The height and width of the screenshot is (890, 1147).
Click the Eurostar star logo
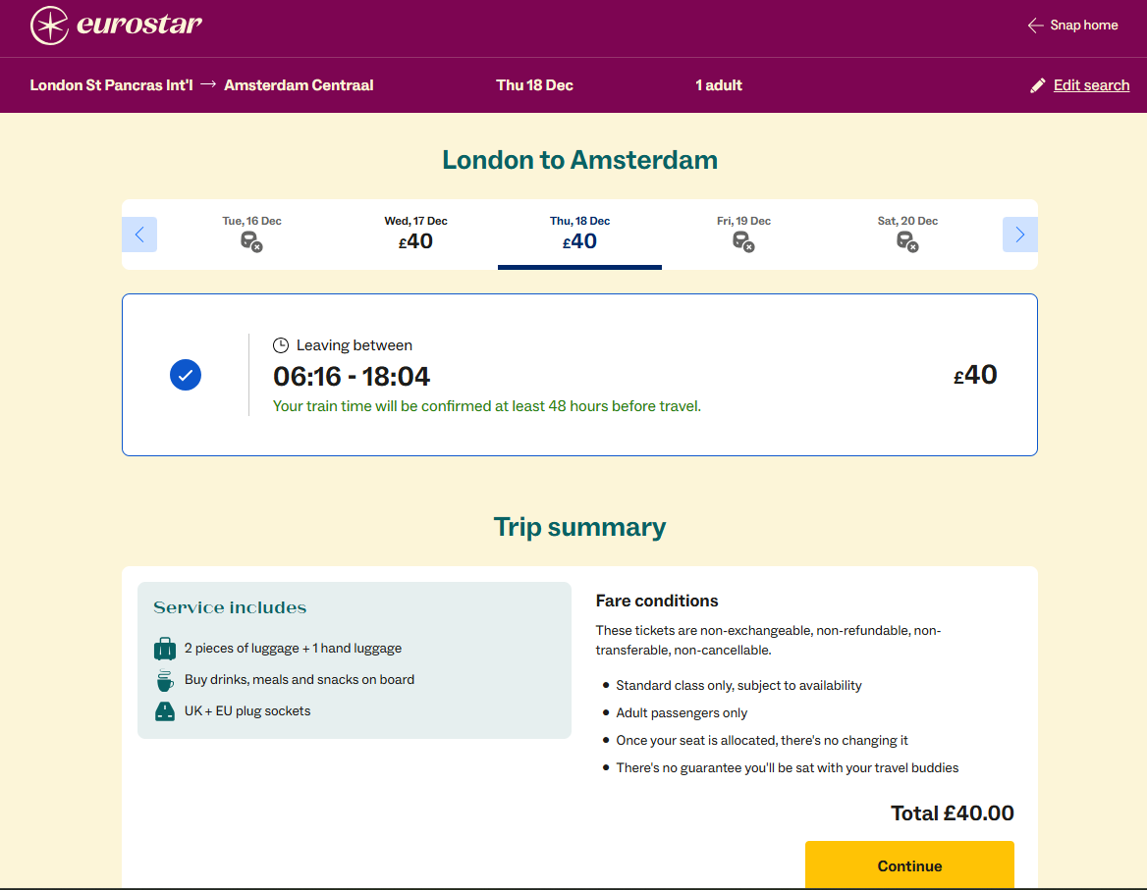pyautogui.click(x=49, y=26)
